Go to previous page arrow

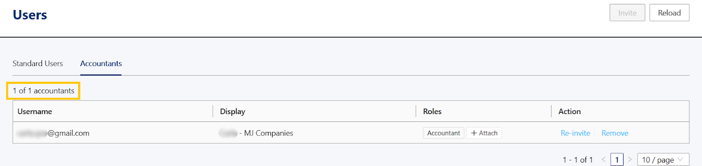coord(604,159)
